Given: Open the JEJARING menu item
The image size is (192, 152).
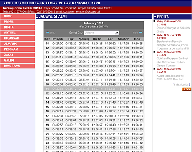Looking at the screenshot, I should (x=18, y=44).
